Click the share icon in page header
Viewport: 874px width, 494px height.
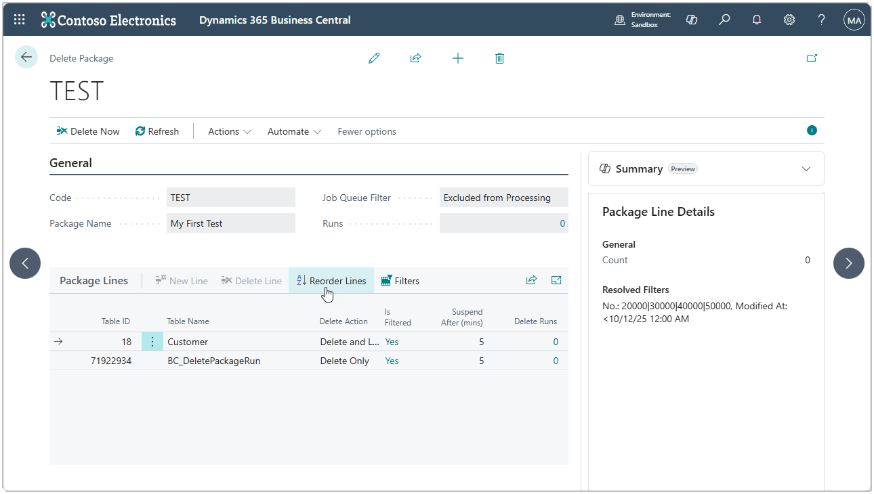coord(415,58)
